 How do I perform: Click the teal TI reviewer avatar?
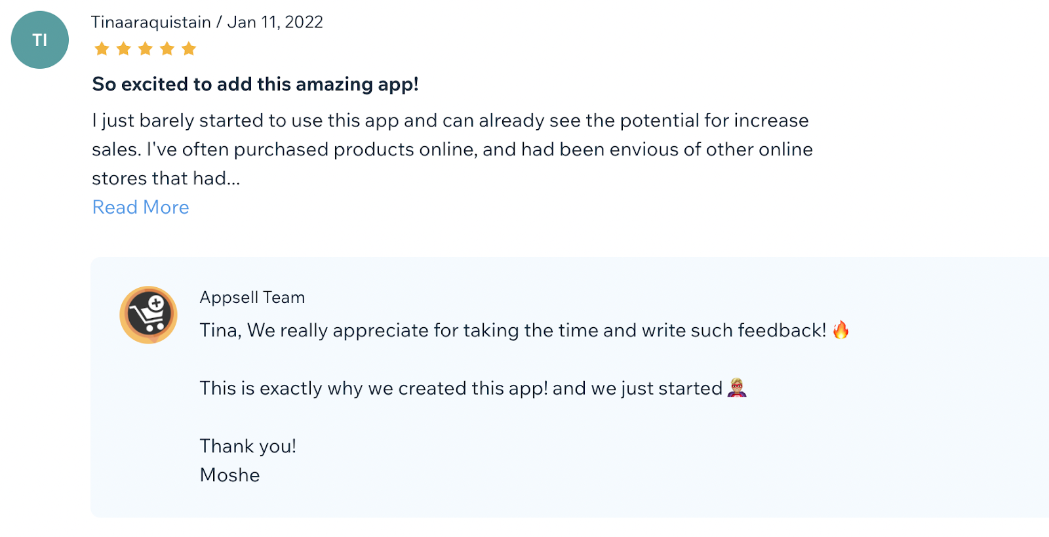pos(40,40)
